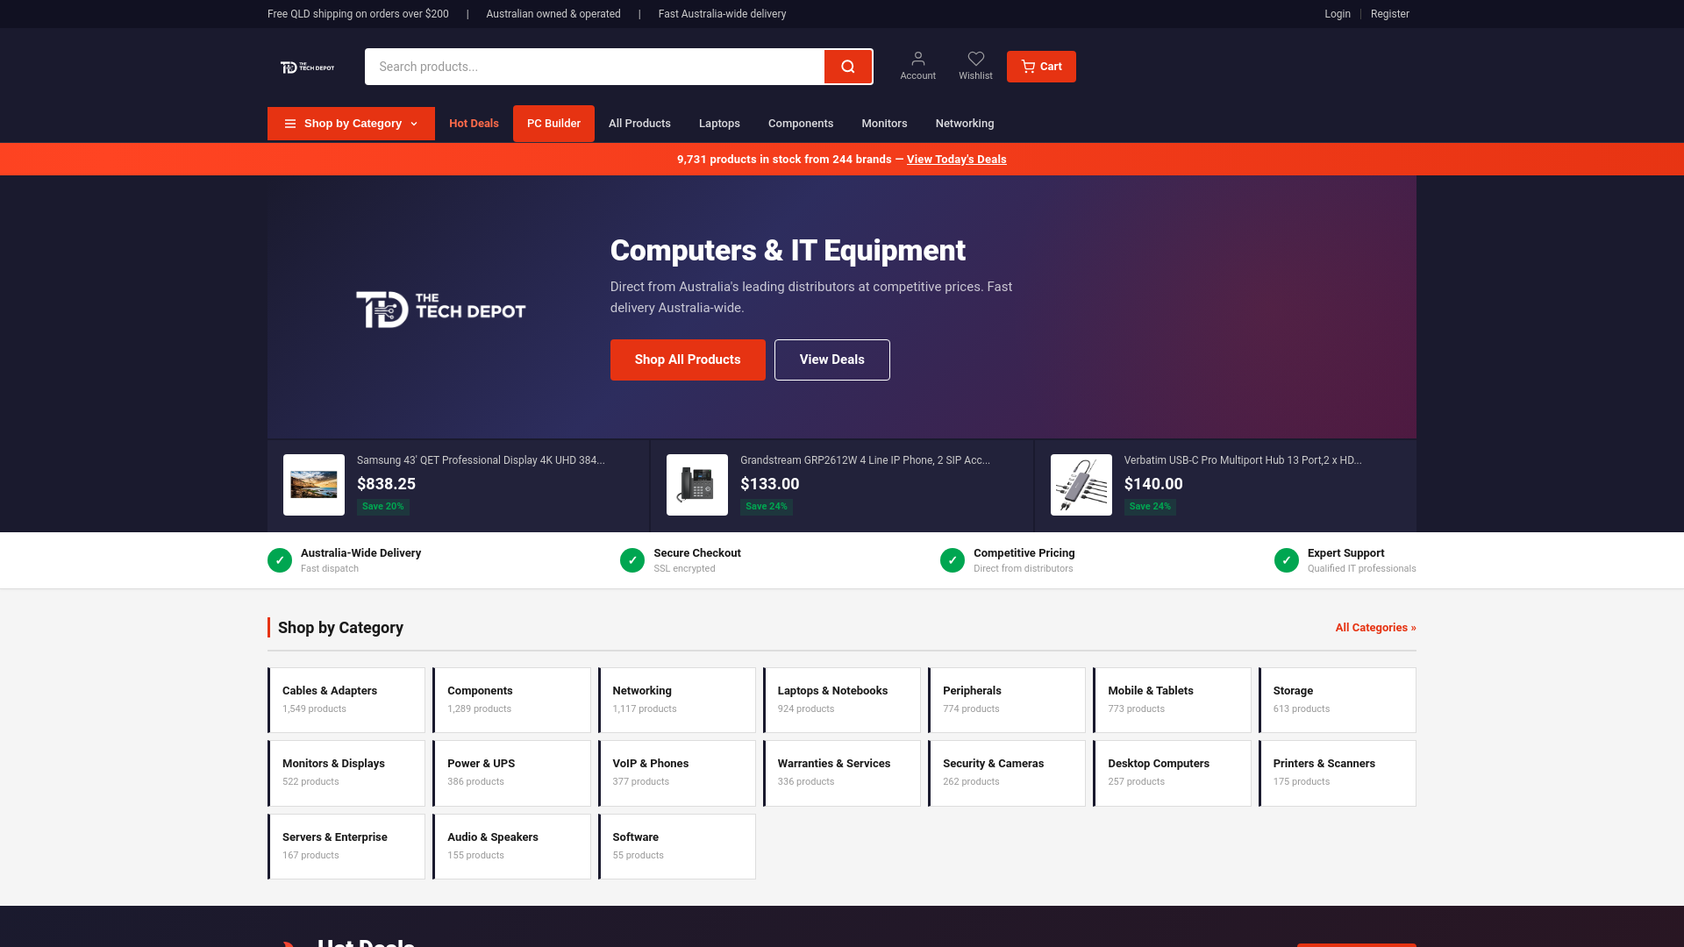The image size is (1684, 947).
Task: Open the Mobile & Tablets category
Action: [1172, 701]
